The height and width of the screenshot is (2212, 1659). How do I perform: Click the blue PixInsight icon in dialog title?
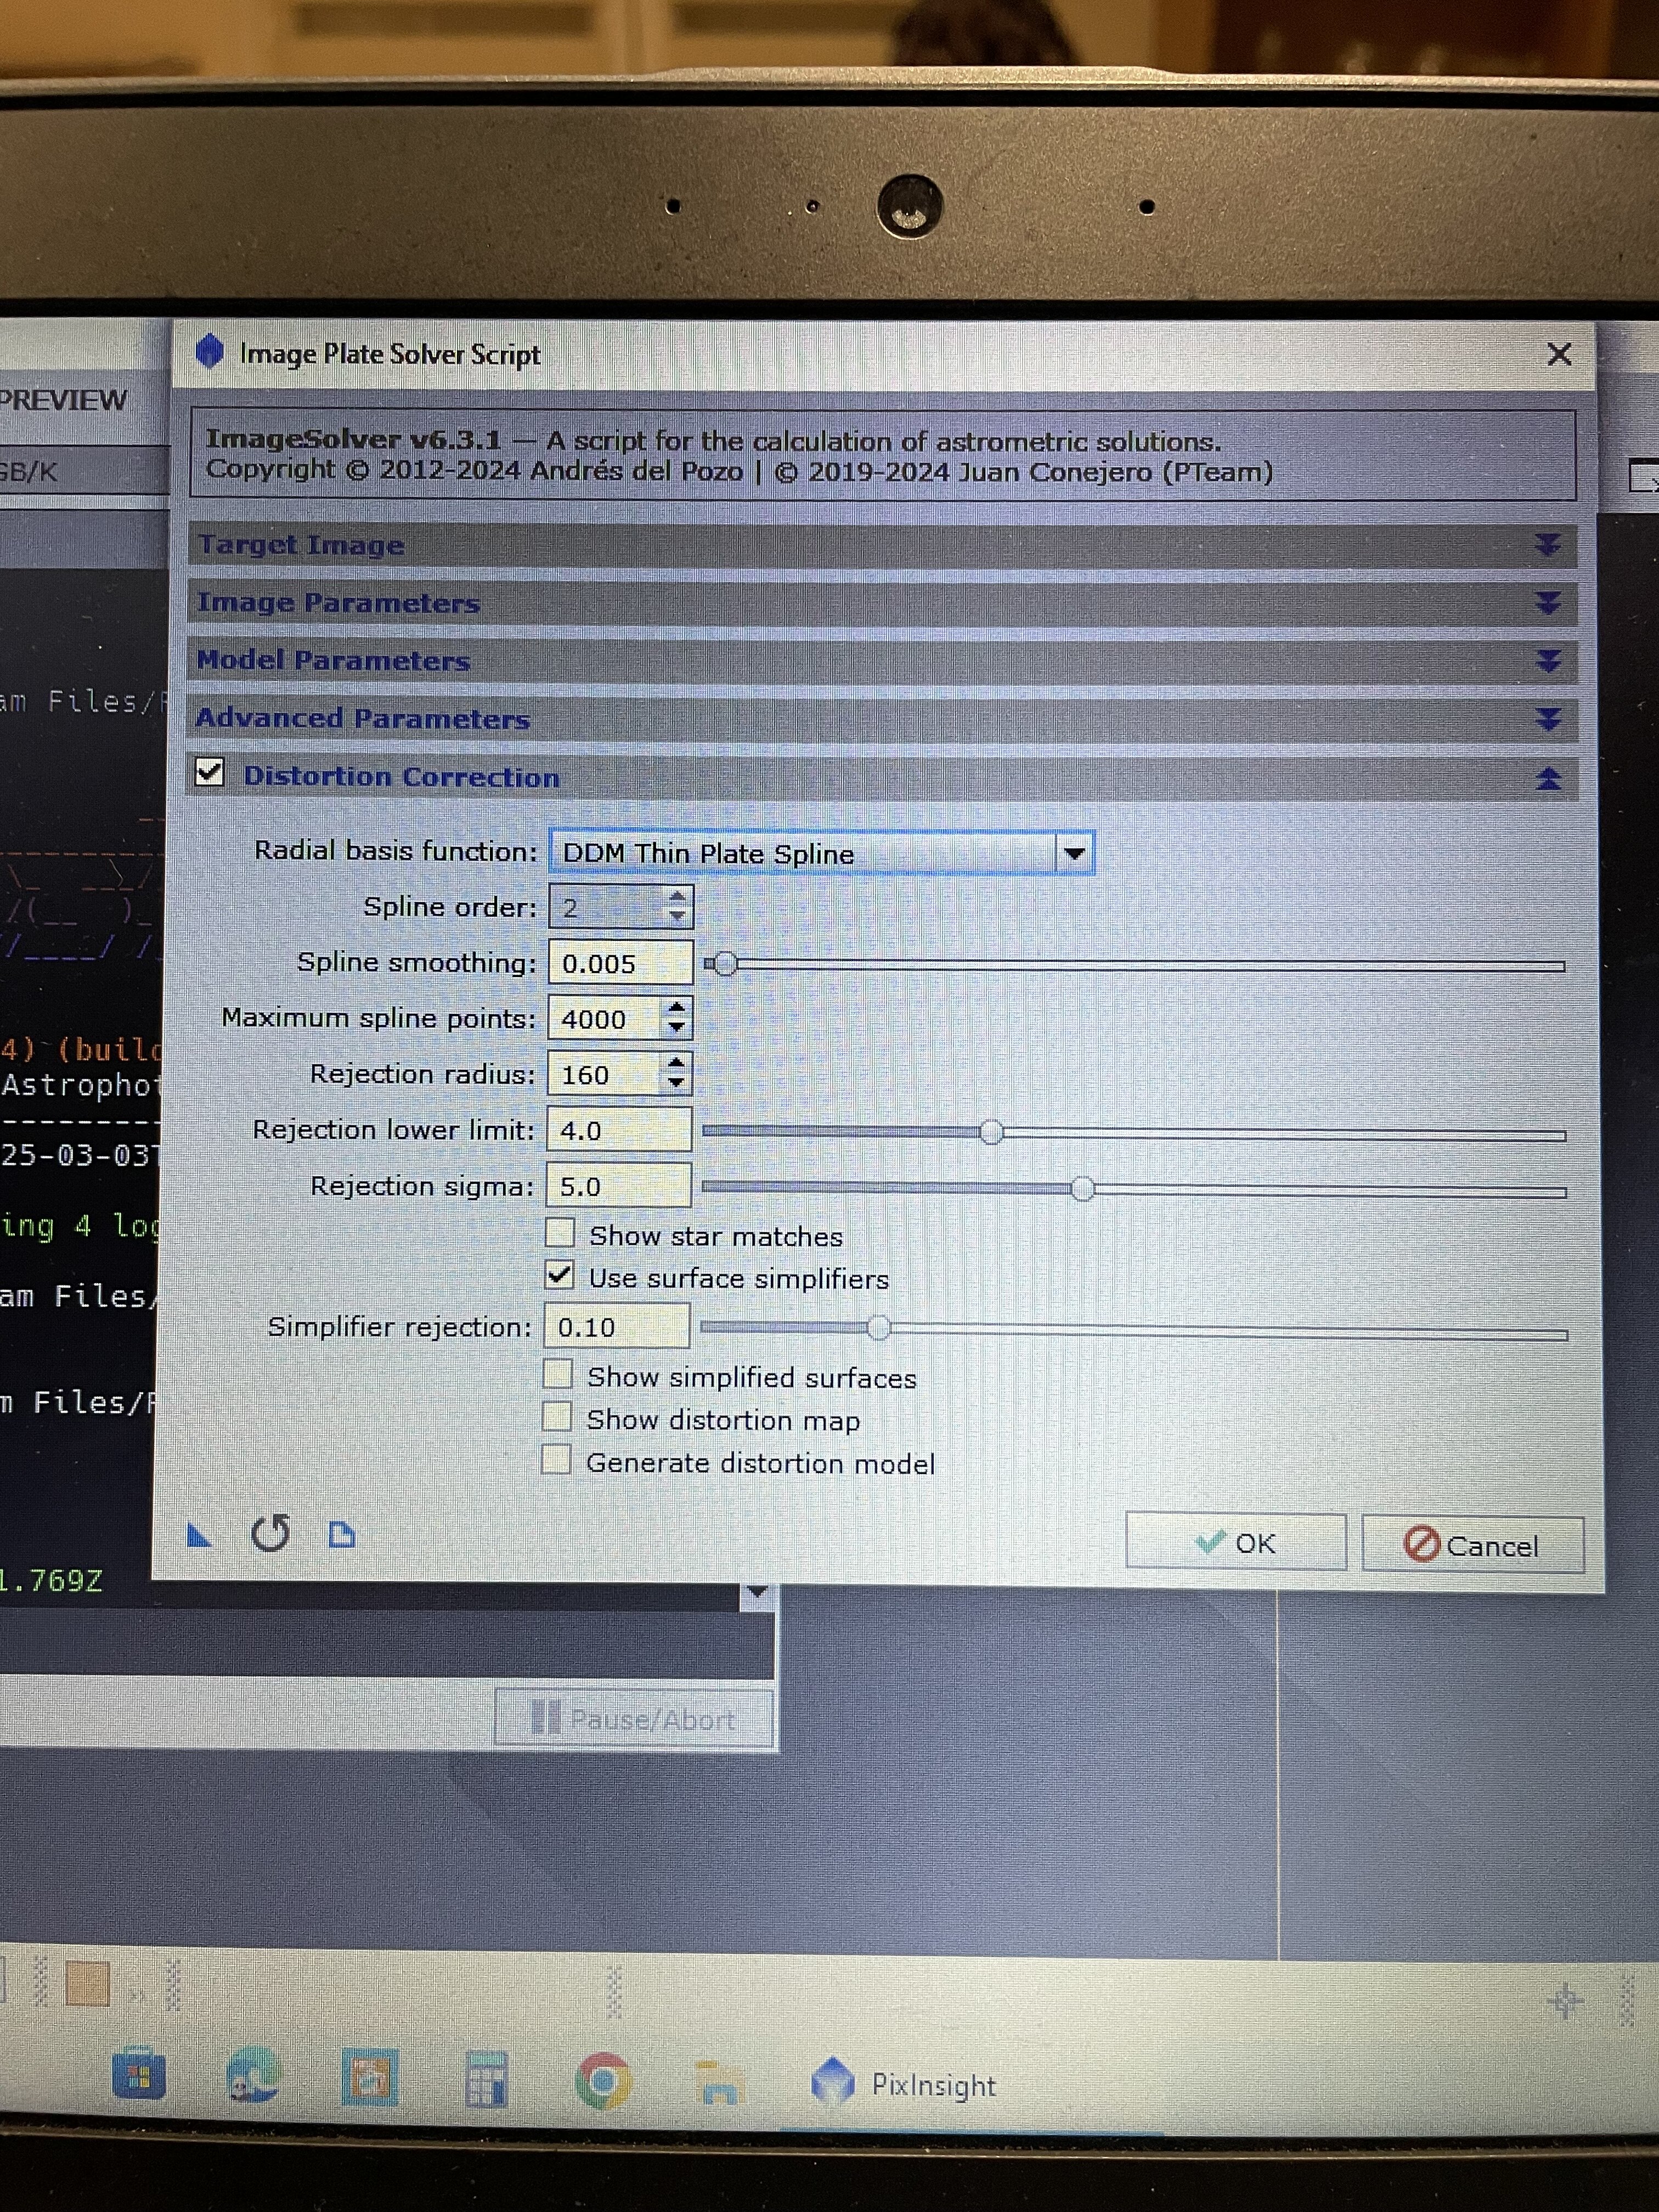point(209,351)
